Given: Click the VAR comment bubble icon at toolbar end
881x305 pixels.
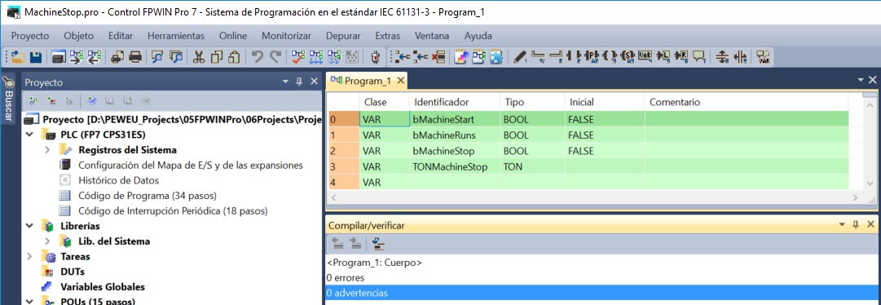Looking at the screenshot, I should [763, 56].
